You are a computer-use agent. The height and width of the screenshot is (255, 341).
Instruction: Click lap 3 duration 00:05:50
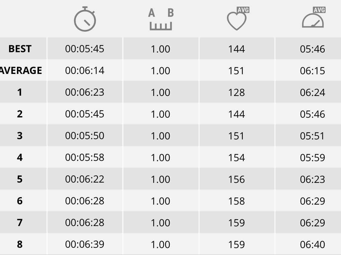pos(85,135)
